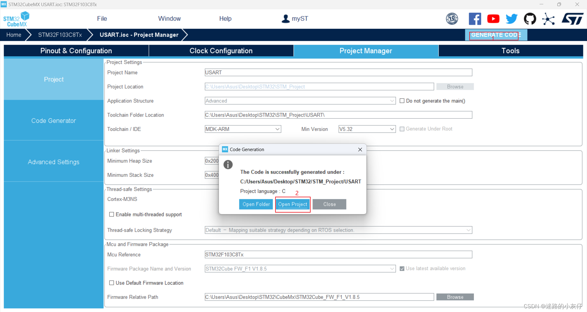Image resolution: width=587 pixels, height=312 pixels.
Task: Open the Facebook page icon
Action: click(475, 19)
